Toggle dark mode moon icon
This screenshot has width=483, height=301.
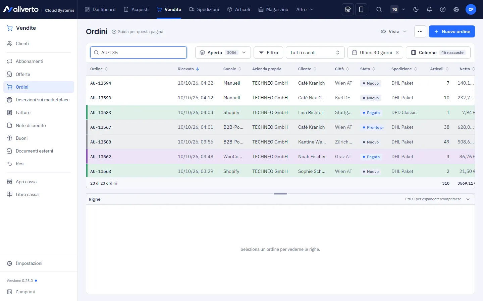416,9
